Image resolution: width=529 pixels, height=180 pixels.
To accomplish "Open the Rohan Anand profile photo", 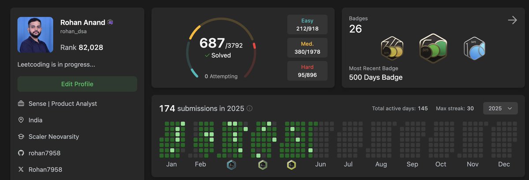I will pos(35,35).
